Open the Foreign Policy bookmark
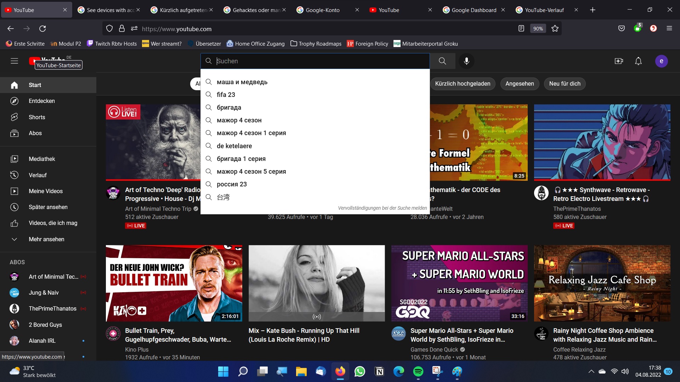Viewport: 680px width, 382px height. (x=368, y=44)
